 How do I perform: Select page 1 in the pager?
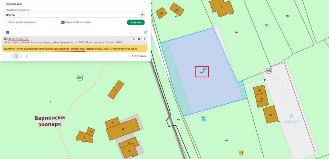(x=16, y=56)
